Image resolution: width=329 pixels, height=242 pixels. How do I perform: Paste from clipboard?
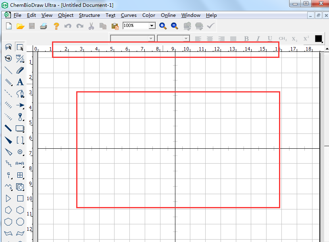[115, 26]
